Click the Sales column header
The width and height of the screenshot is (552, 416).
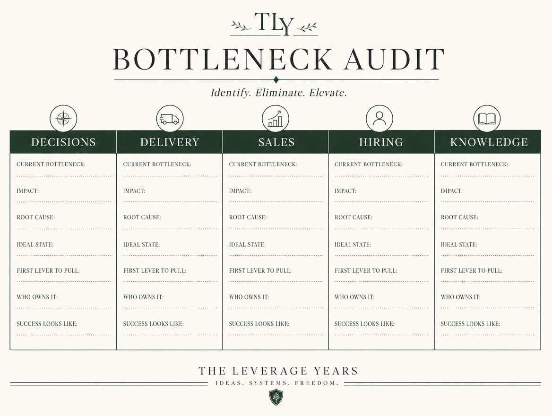click(276, 142)
